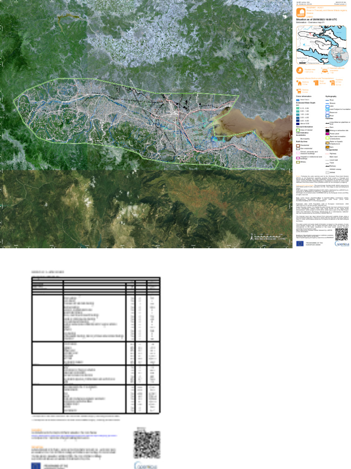Click the Hydrography legend heading
This screenshot has height=469, width=351.
(331, 96)
